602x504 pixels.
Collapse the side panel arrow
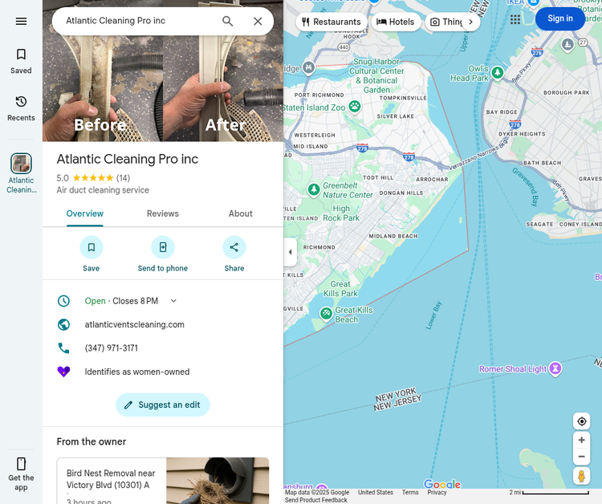(291, 252)
